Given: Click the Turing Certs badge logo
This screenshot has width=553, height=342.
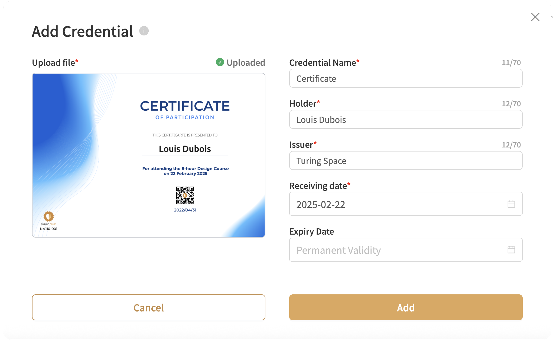Looking at the screenshot, I should coord(49,217).
